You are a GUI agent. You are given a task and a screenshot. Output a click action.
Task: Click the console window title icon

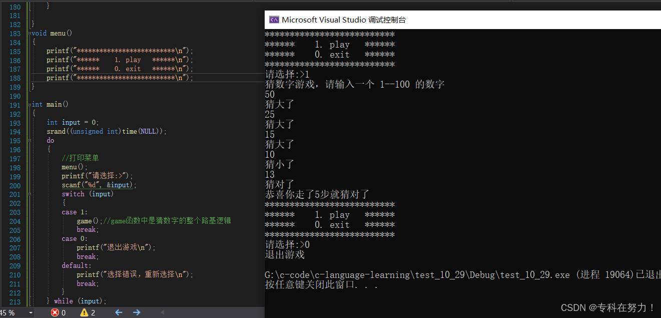tap(274, 20)
